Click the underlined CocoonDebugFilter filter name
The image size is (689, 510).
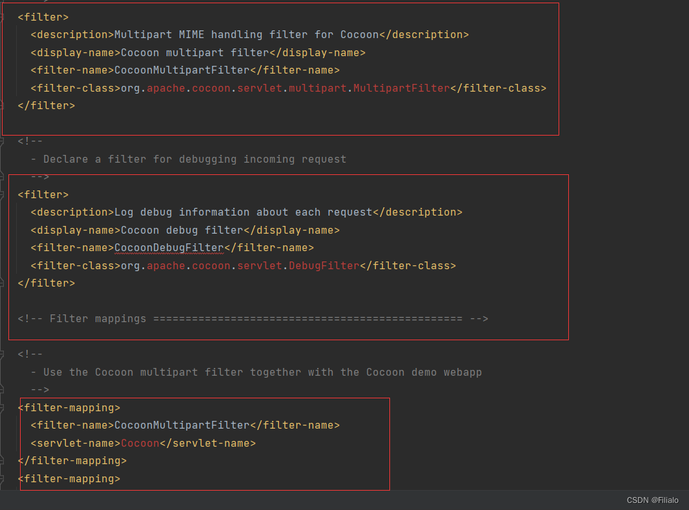pyautogui.click(x=169, y=247)
